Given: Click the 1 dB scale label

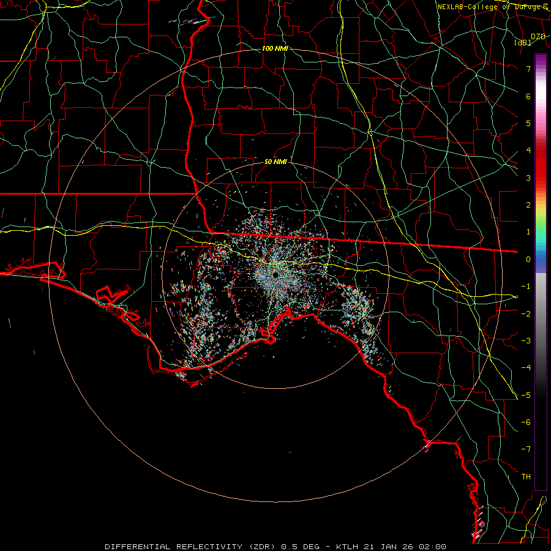Looking at the screenshot, I should (x=528, y=232).
